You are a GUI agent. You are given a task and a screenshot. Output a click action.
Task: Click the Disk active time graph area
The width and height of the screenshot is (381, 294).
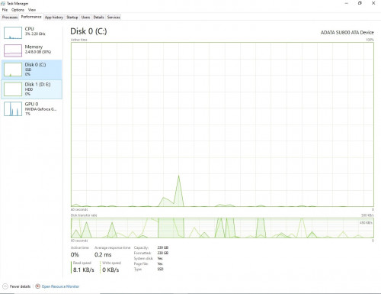pyautogui.click(x=223, y=124)
